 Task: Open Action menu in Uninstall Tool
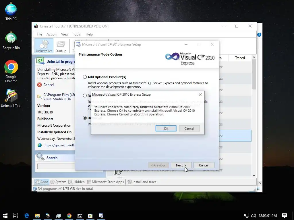click(x=51, y=34)
